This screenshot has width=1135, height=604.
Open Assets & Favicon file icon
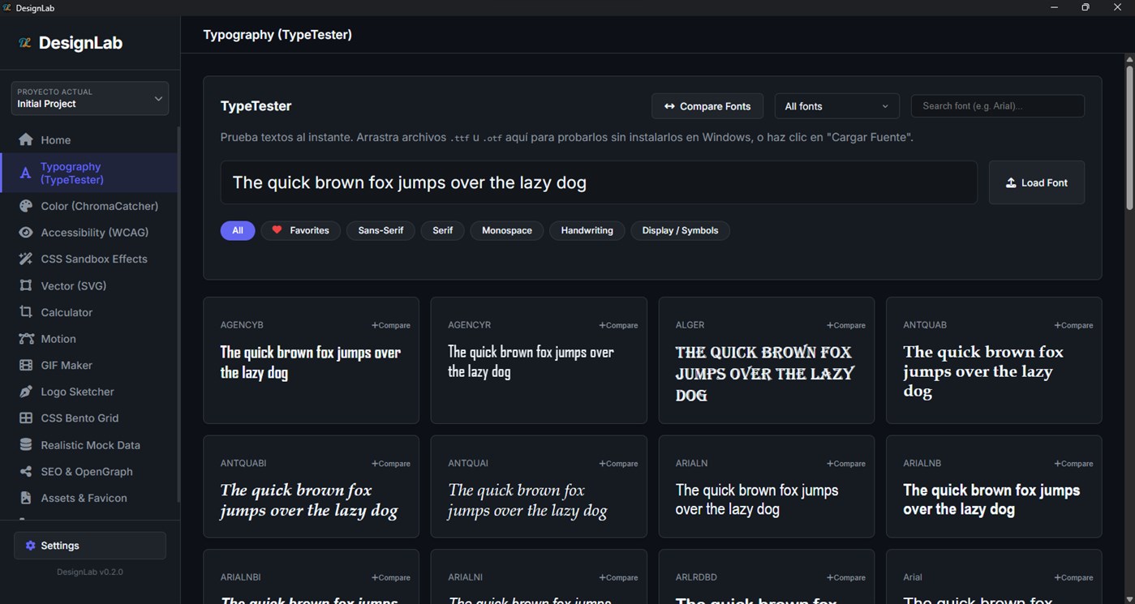26,498
